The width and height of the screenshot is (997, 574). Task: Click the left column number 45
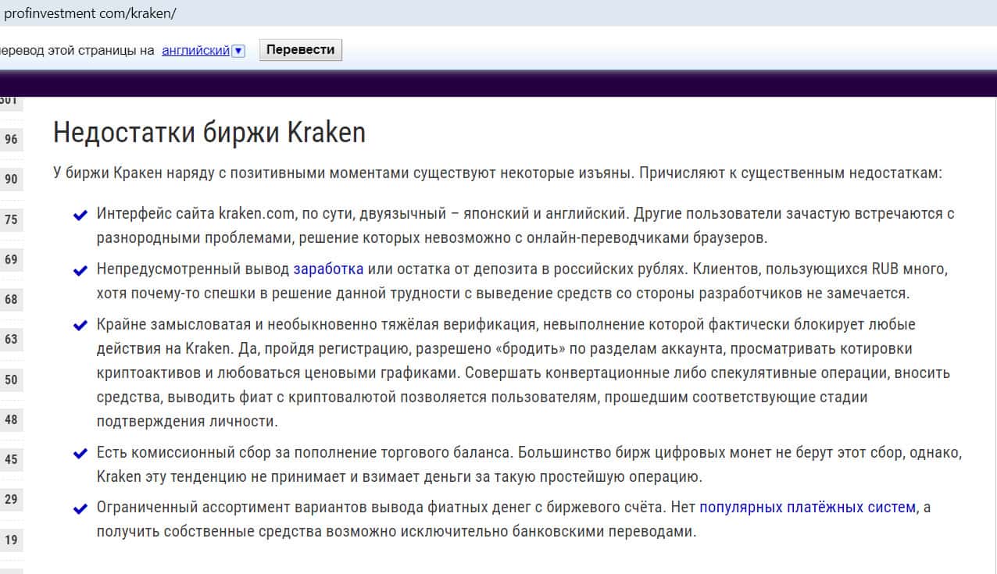pyautogui.click(x=11, y=459)
